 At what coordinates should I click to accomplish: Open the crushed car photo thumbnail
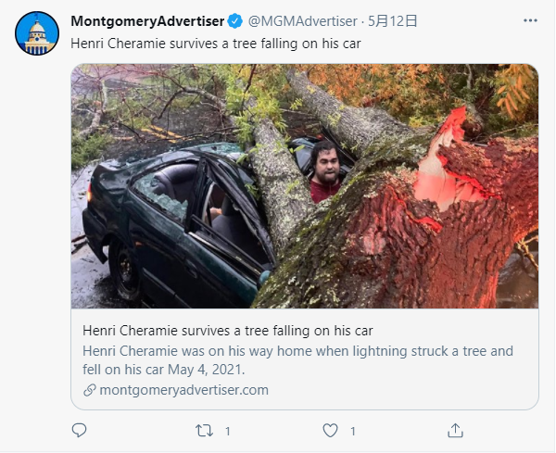(305, 186)
